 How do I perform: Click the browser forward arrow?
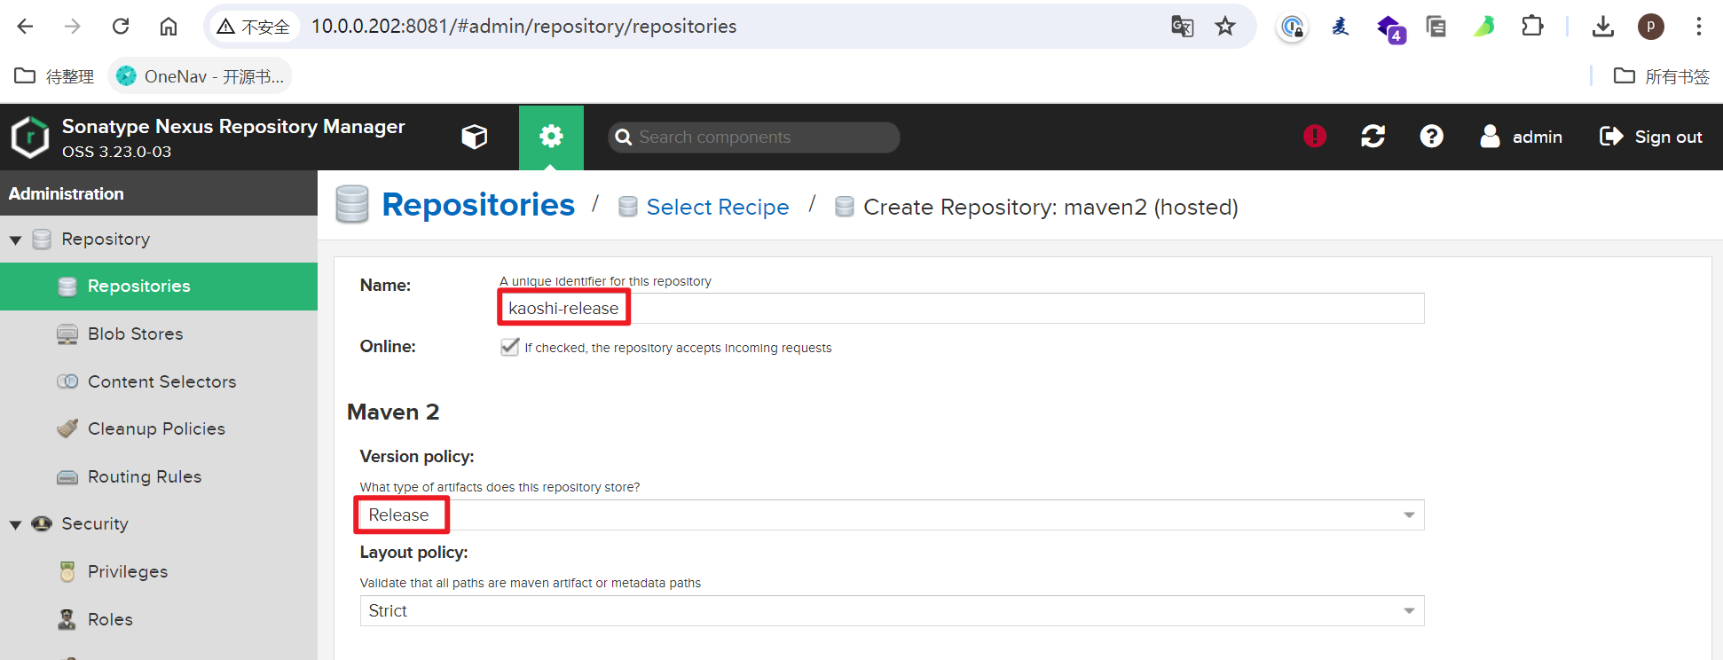pos(73,27)
